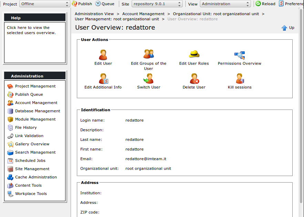Click the Project Management sidebar label
Screen dimensions: 304x217
(x=35, y=86)
